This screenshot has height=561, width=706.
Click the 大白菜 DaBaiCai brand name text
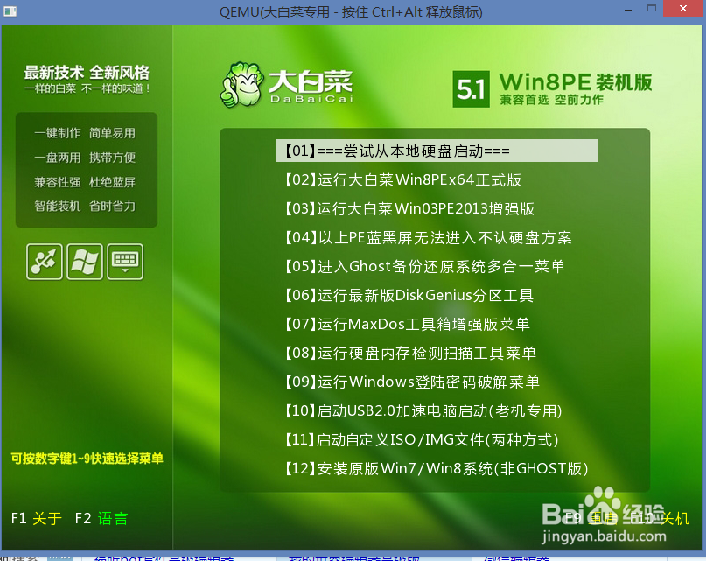[311, 87]
